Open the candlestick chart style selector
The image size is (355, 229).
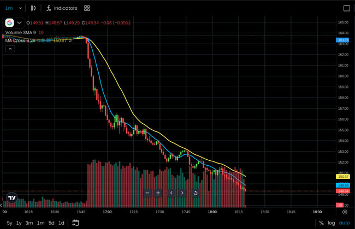[33, 8]
